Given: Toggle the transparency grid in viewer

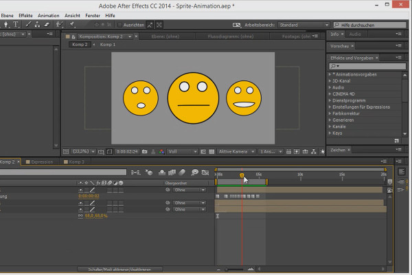Looking at the screenshot, I should pos(211,151).
